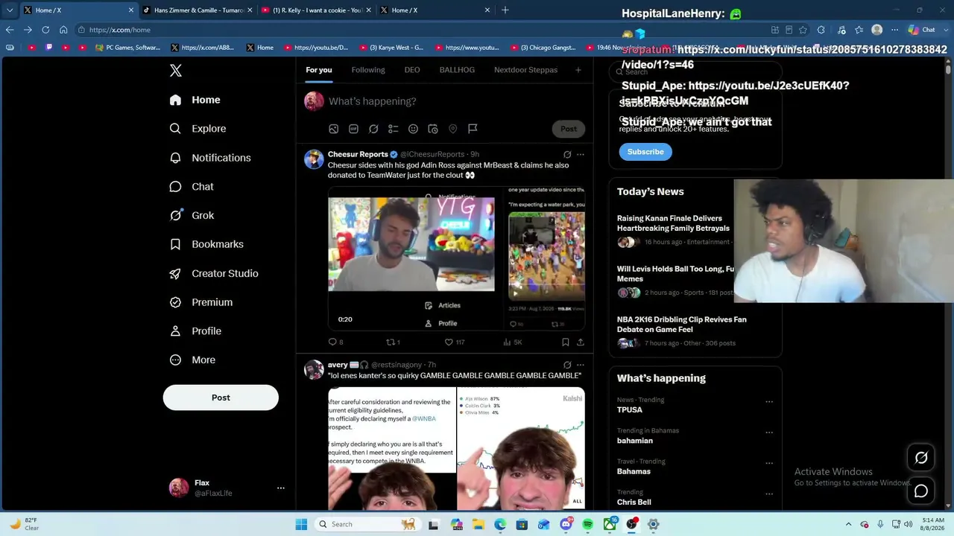Open more options for Bahamas trend
This screenshot has height=536, width=954.
tap(769, 463)
